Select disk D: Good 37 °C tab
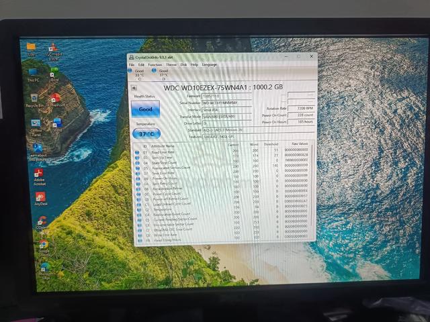 point(161,74)
